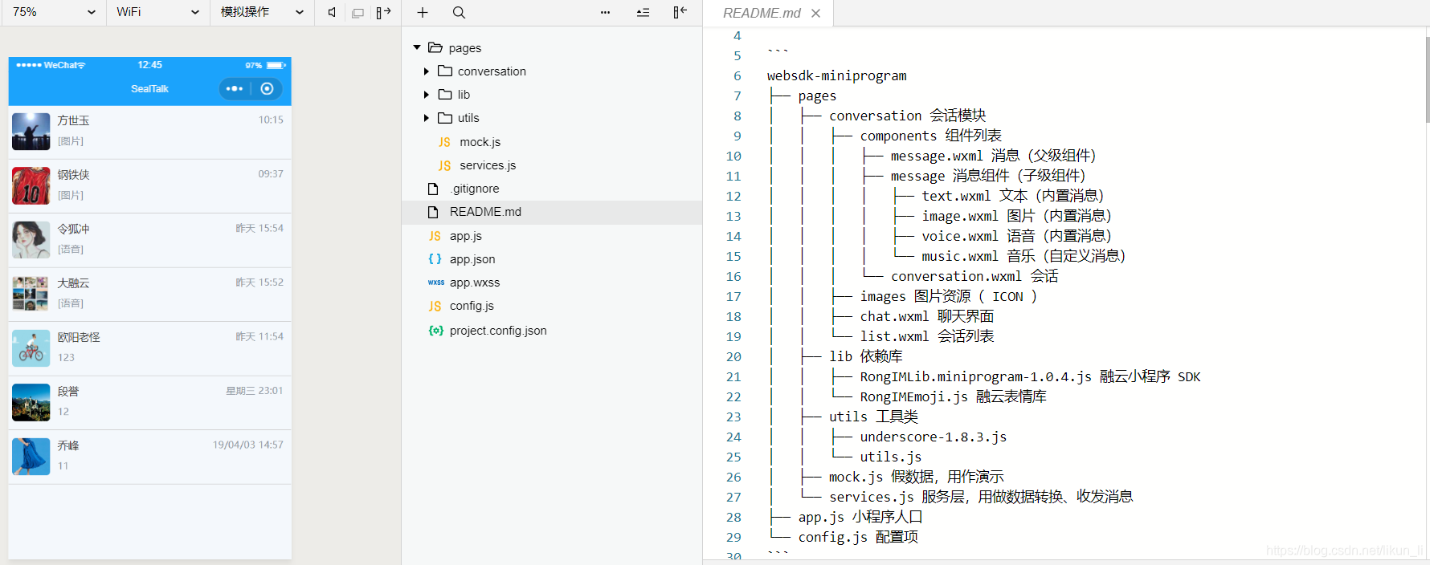1430x565 pixels.
Task: Open the .gitignore file
Action: point(475,189)
